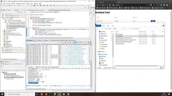Expand the board-service project
The height and width of the screenshot is (96, 172).
[1, 14]
